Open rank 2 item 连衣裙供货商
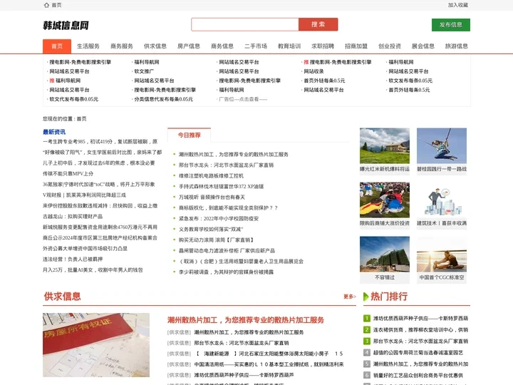513x385 pixels. (421, 329)
